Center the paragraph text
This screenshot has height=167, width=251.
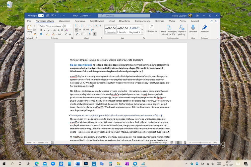(80, 30)
